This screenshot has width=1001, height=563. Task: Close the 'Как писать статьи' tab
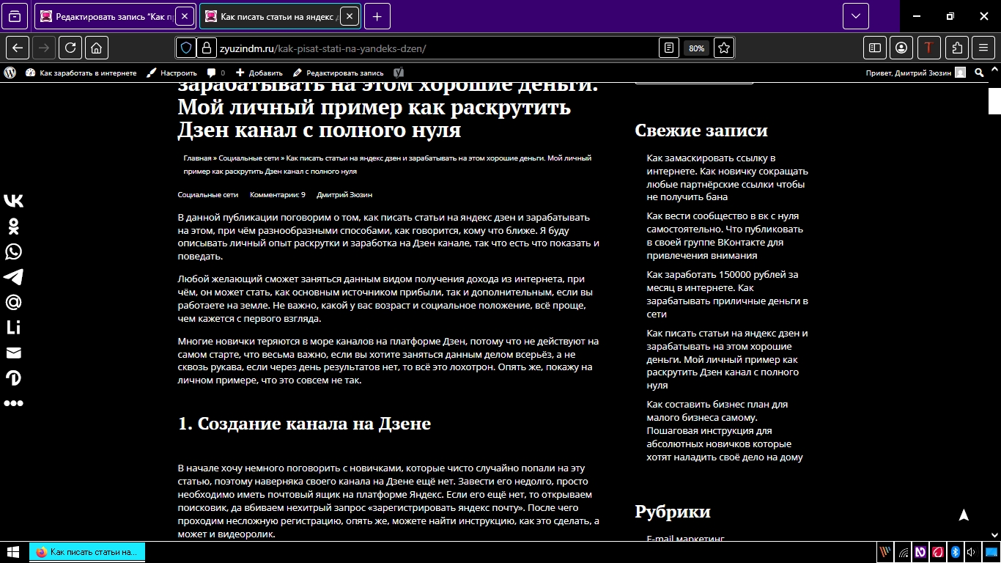(x=350, y=16)
